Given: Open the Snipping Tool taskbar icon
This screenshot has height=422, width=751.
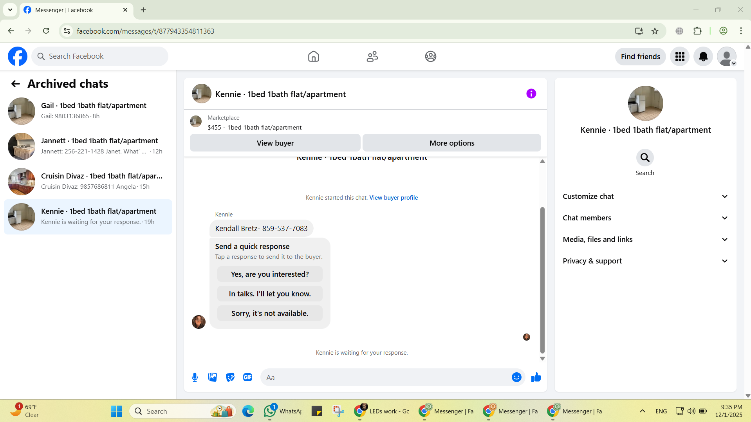Looking at the screenshot, I should pos(338,411).
